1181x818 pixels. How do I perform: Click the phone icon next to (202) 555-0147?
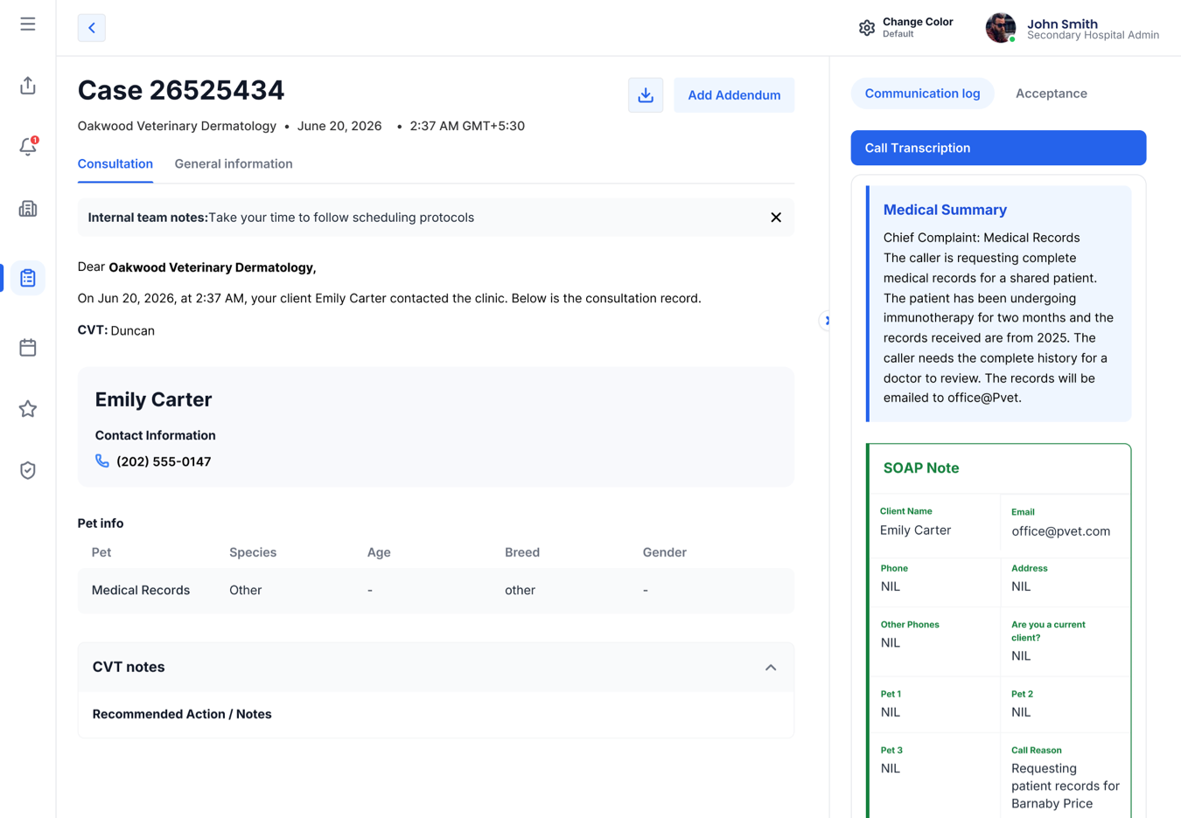pos(102,461)
